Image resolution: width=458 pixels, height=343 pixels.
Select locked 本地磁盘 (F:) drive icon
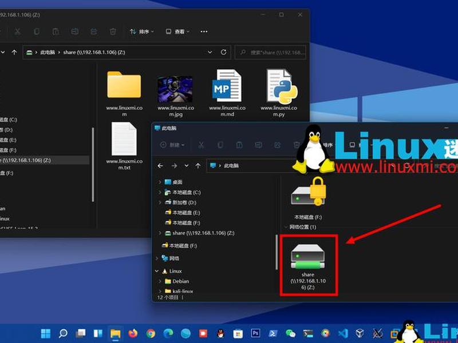308,198
